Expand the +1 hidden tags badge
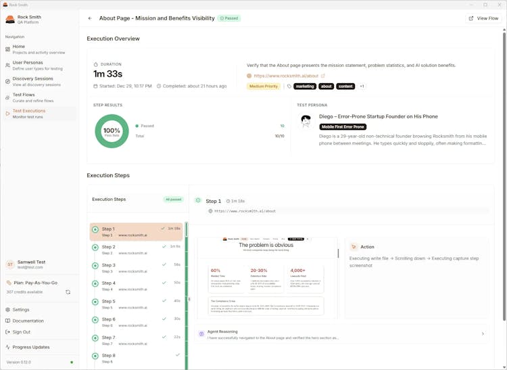The height and width of the screenshot is (370, 507). (x=362, y=87)
